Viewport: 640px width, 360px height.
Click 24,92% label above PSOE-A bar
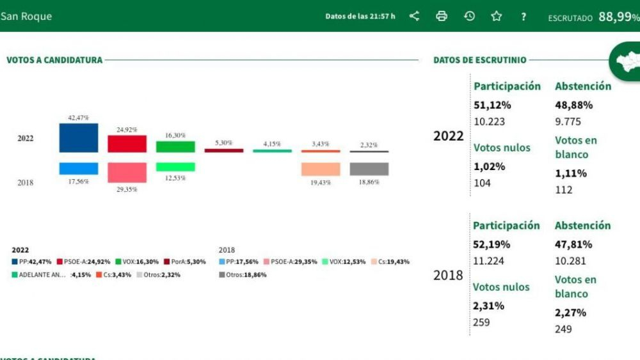point(127,130)
